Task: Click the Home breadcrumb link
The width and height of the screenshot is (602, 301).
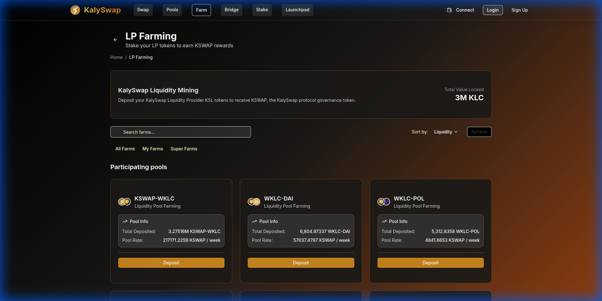Action: pyautogui.click(x=116, y=57)
